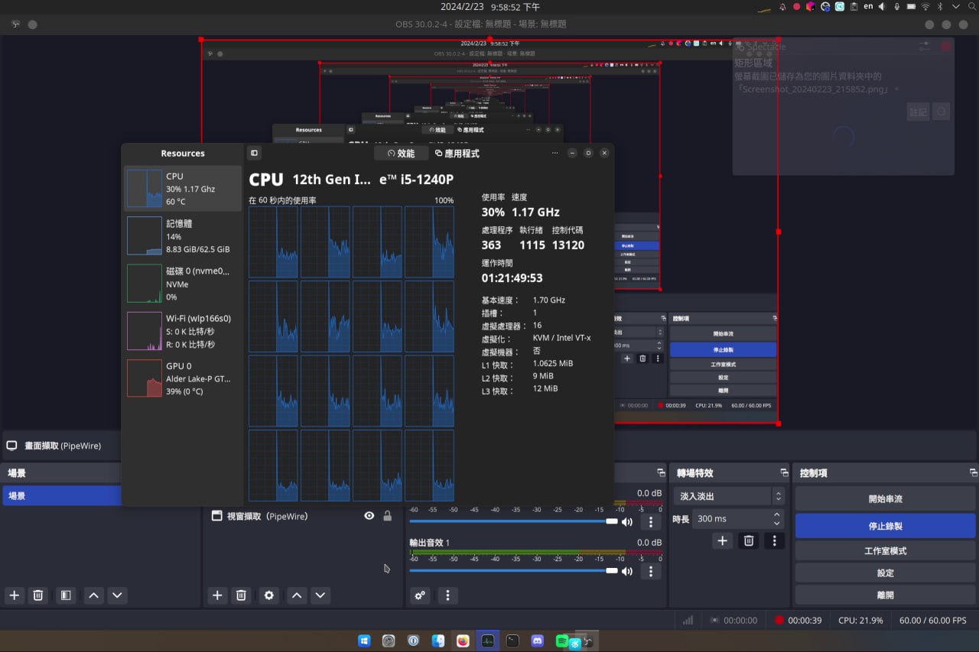Mute the 輸出音效 1 speaker icon
The height and width of the screenshot is (652, 979).
pyautogui.click(x=627, y=571)
